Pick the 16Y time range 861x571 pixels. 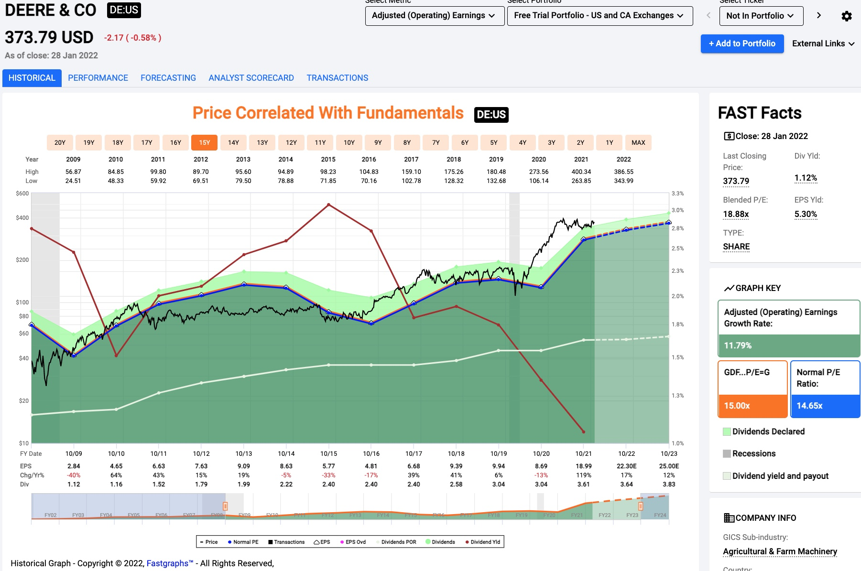175,142
